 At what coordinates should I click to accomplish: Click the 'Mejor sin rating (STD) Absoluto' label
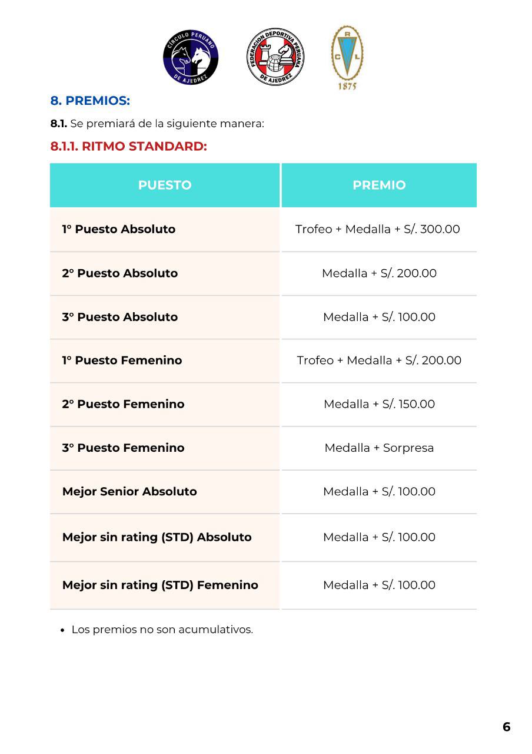[157, 537]
